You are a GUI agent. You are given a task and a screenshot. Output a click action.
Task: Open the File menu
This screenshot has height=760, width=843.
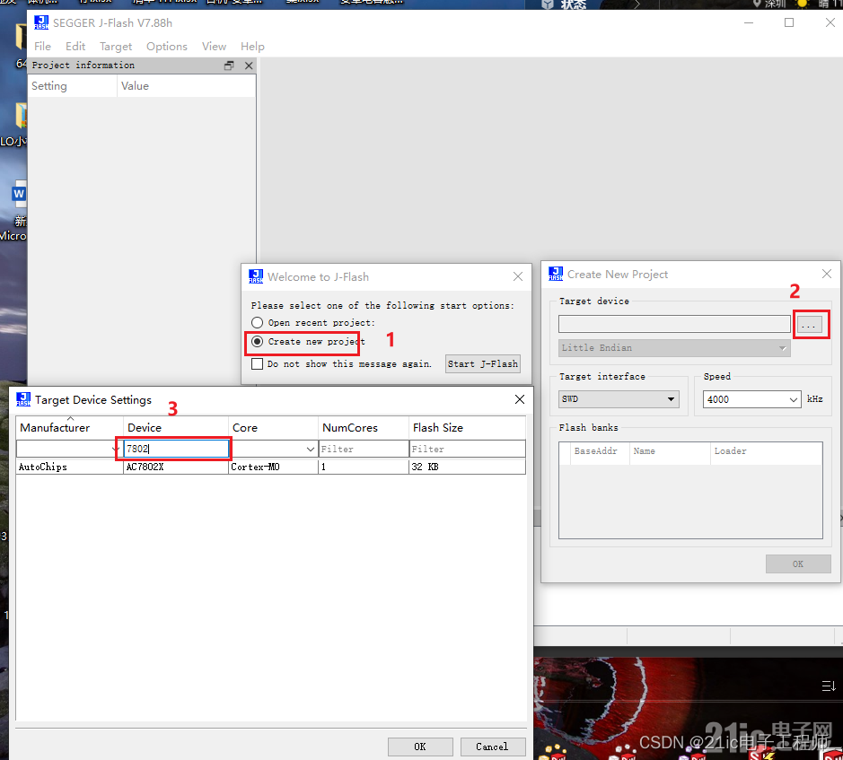[42, 47]
